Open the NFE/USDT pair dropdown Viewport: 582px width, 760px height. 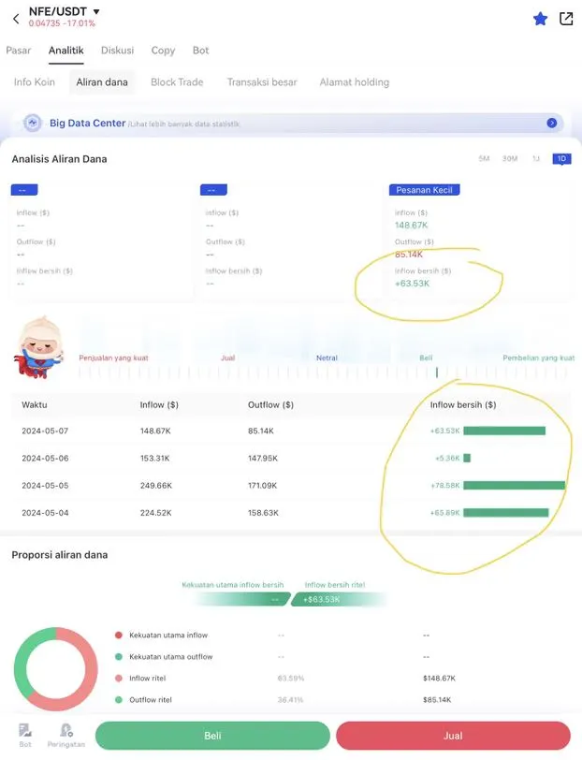coord(96,11)
